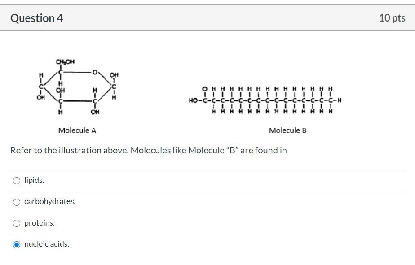Screen dimensions: 415x265
Task: Select the lipids radio button
Action: pyautogui.click(x=17, y=181)
